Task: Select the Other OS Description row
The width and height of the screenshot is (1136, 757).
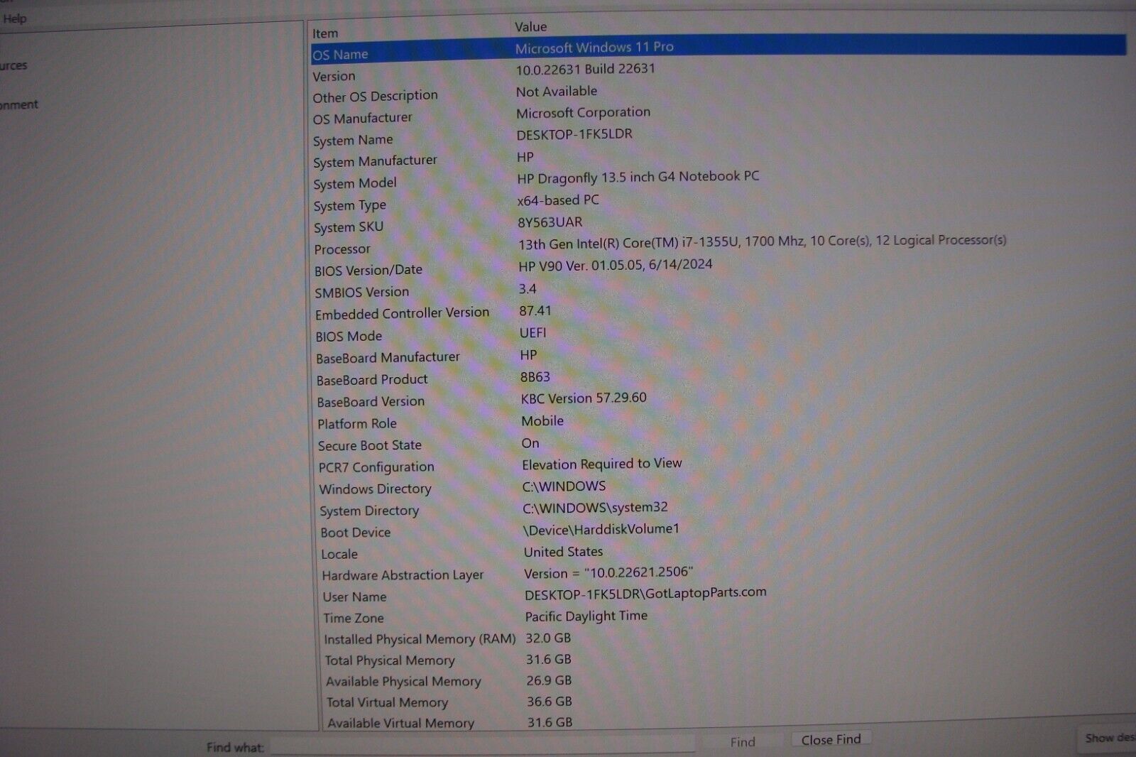Action: 719,94
